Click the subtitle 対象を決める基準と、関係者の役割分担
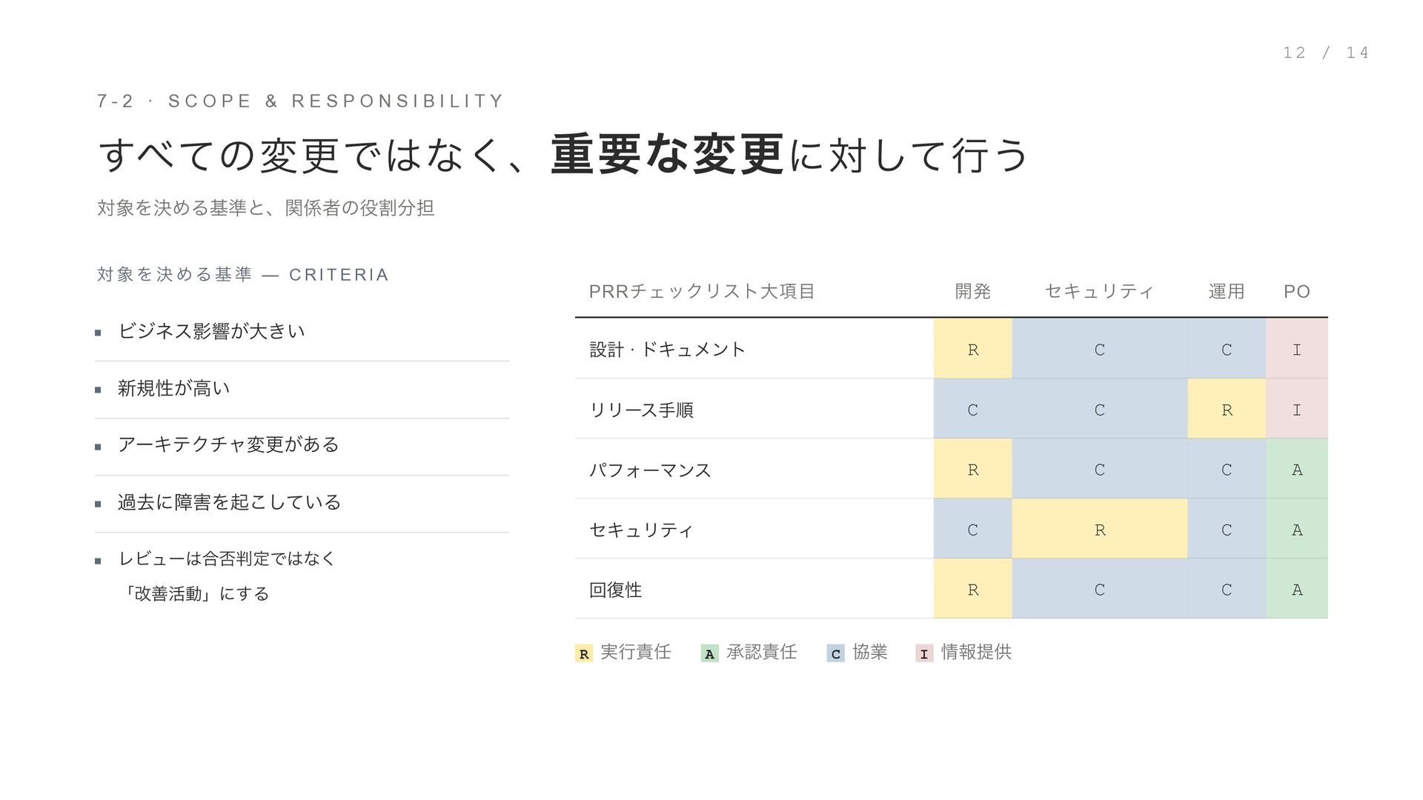The width and height of the screenshot is (1423, 800). coord(265,208)
